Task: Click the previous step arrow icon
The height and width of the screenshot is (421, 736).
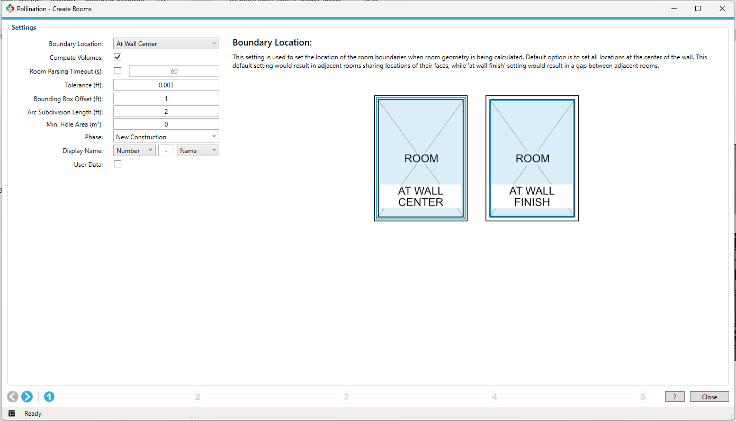Action: coord(13,397)
